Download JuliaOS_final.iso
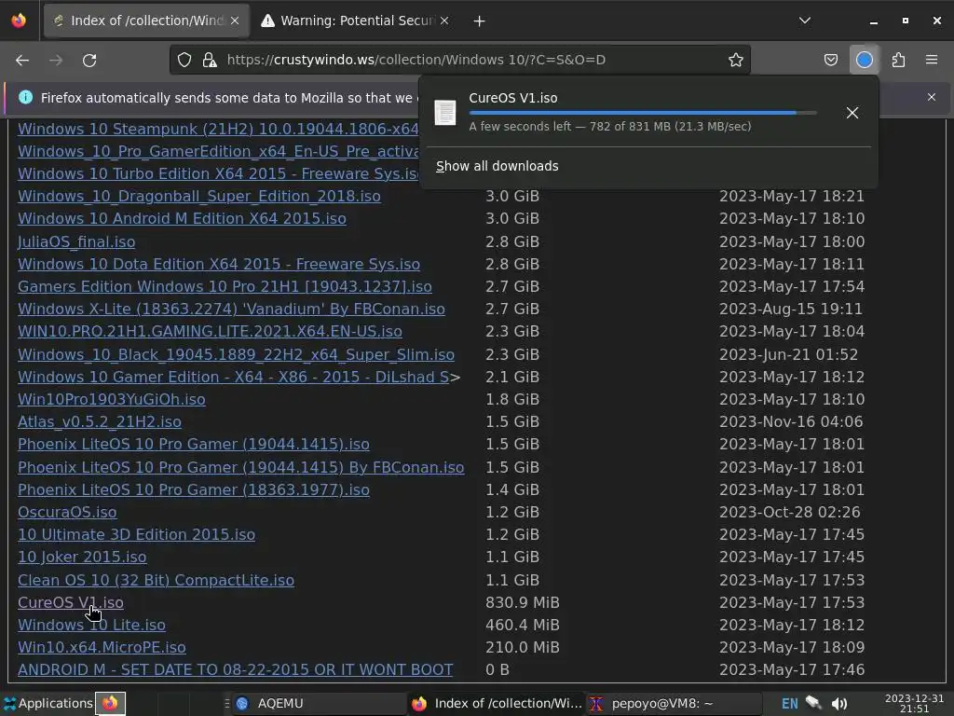The width and height of the screenshot is (954, 716). click(x=76, y=241)
